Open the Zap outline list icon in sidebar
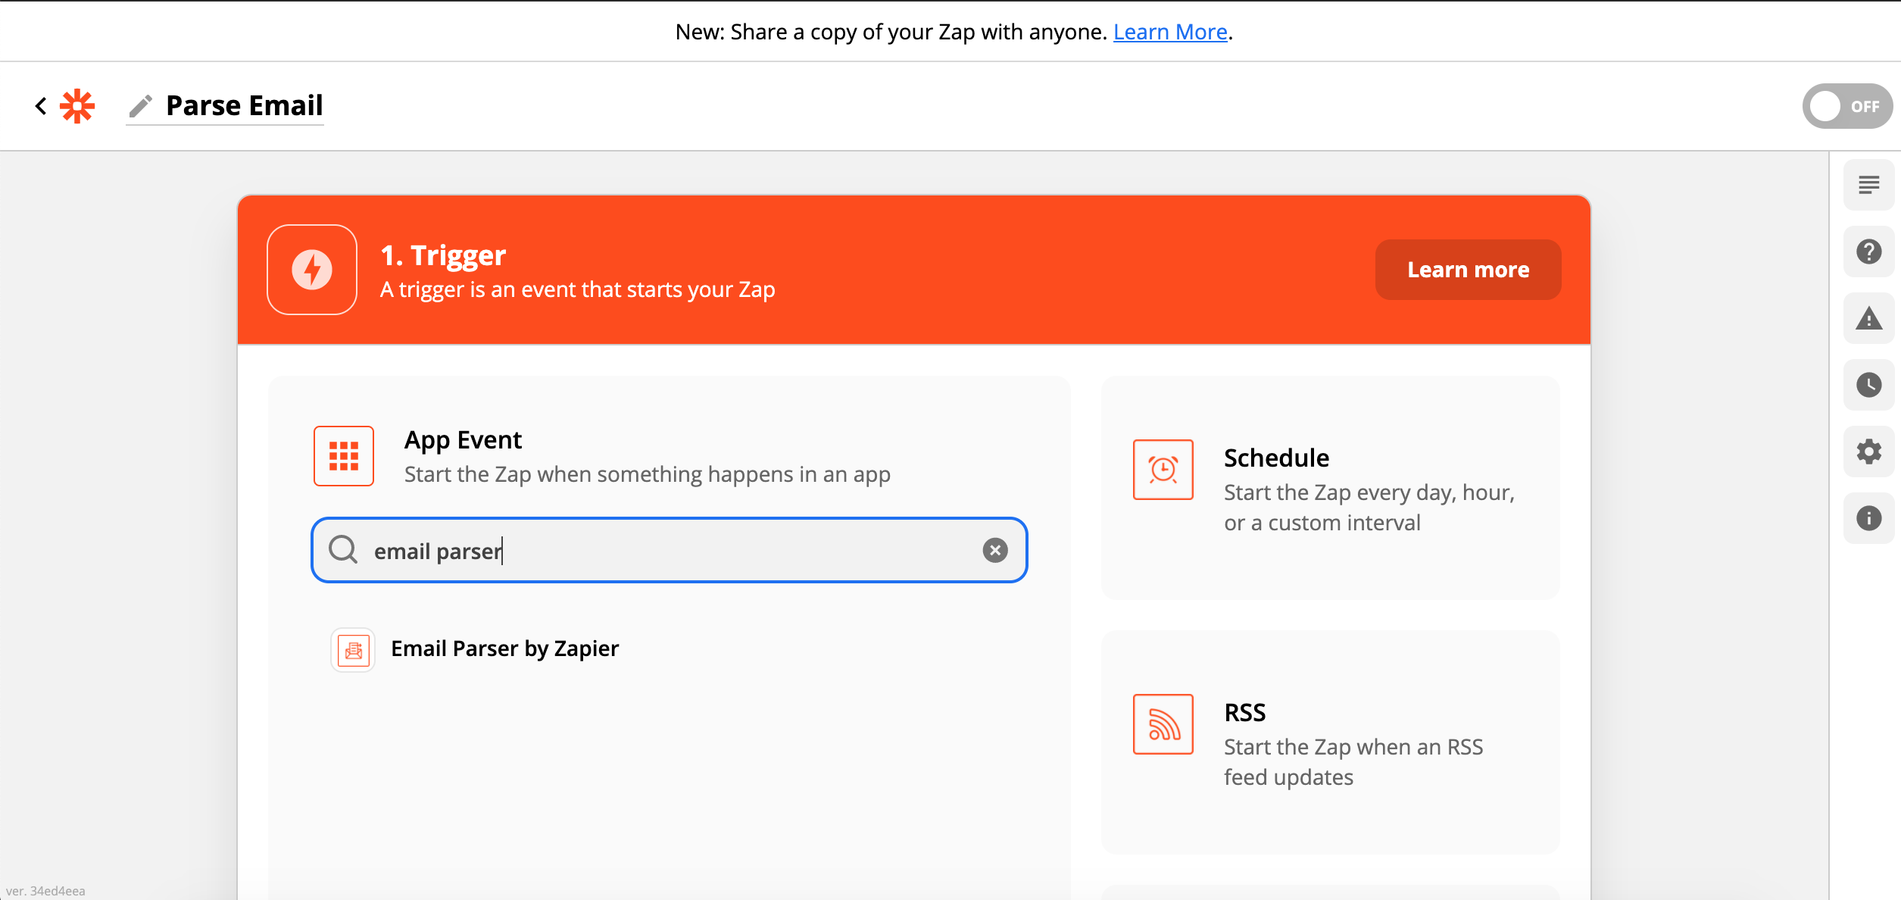 (x=1868, y=185)
